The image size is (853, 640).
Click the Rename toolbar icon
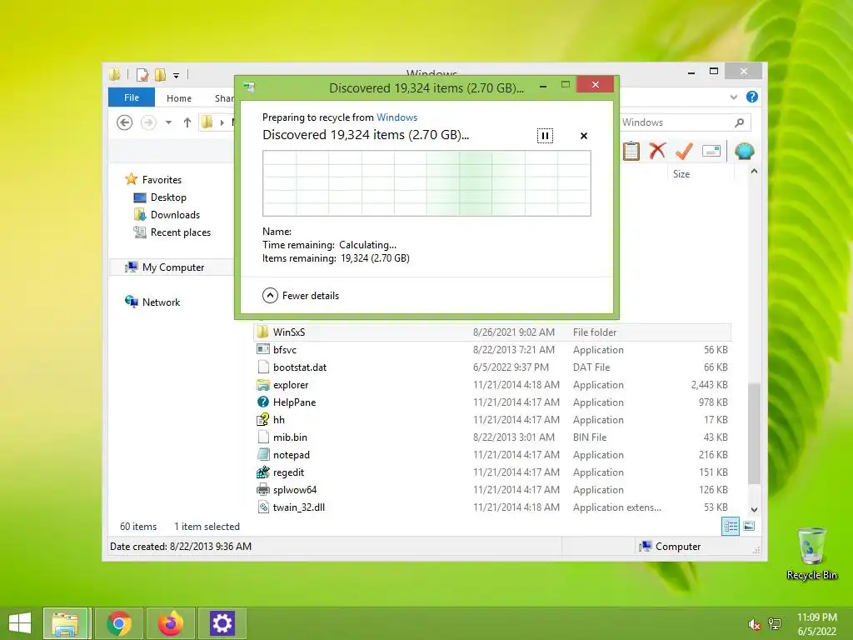pyautogui.click(x=711, y=151)
